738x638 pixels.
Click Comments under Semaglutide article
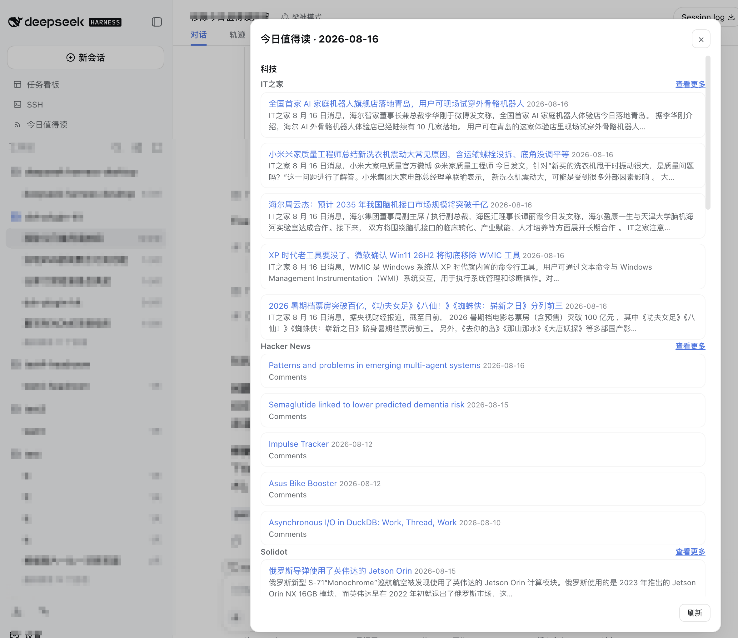[x=287, y=416]
